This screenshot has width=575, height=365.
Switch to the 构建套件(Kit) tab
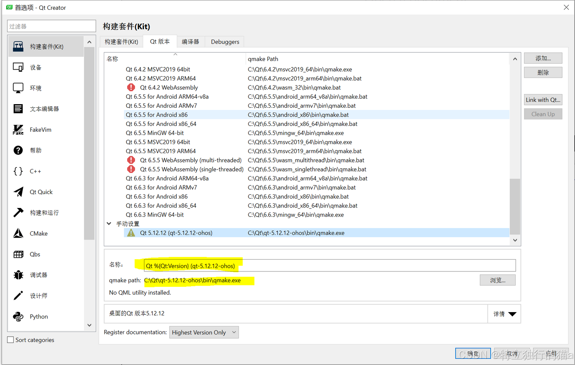click(121, 42)
